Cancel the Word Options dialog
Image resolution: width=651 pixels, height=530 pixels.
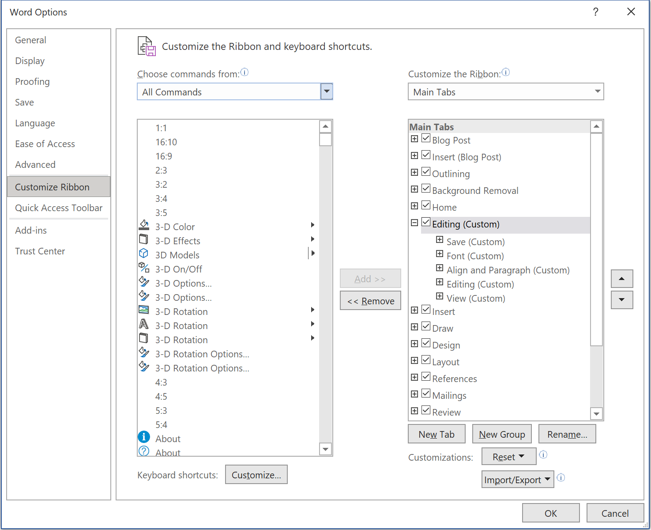(615, 513)
